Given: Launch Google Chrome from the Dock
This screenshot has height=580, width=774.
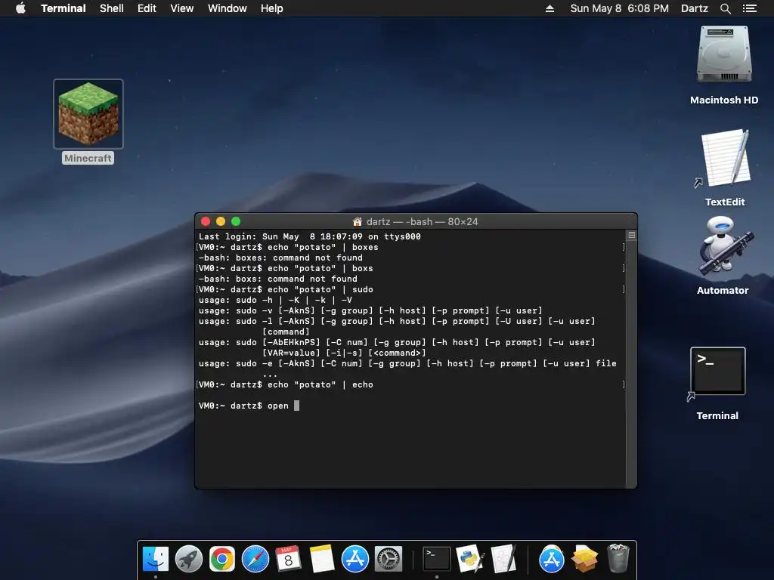Looking at the screenshot, I should [x=222, y=559].
